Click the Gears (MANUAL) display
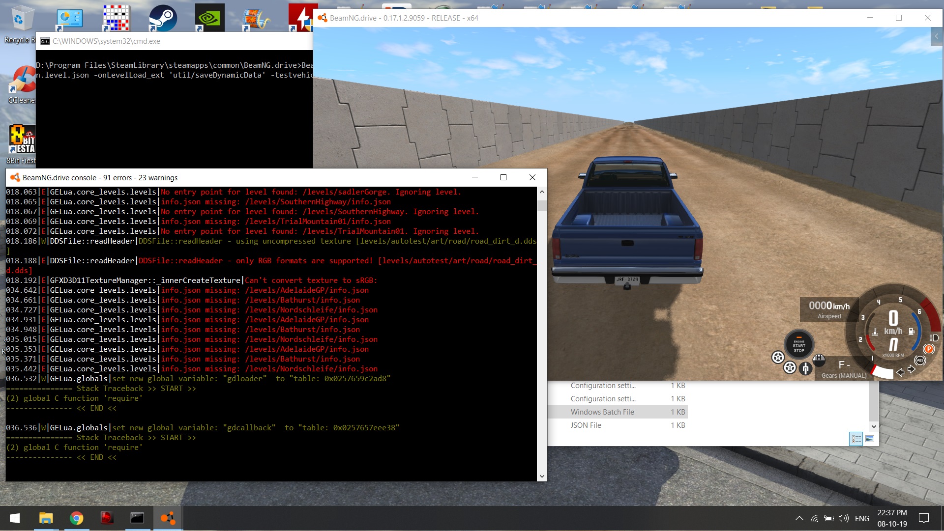The width and height of the screenshot is (944, 531). (844, 369)
